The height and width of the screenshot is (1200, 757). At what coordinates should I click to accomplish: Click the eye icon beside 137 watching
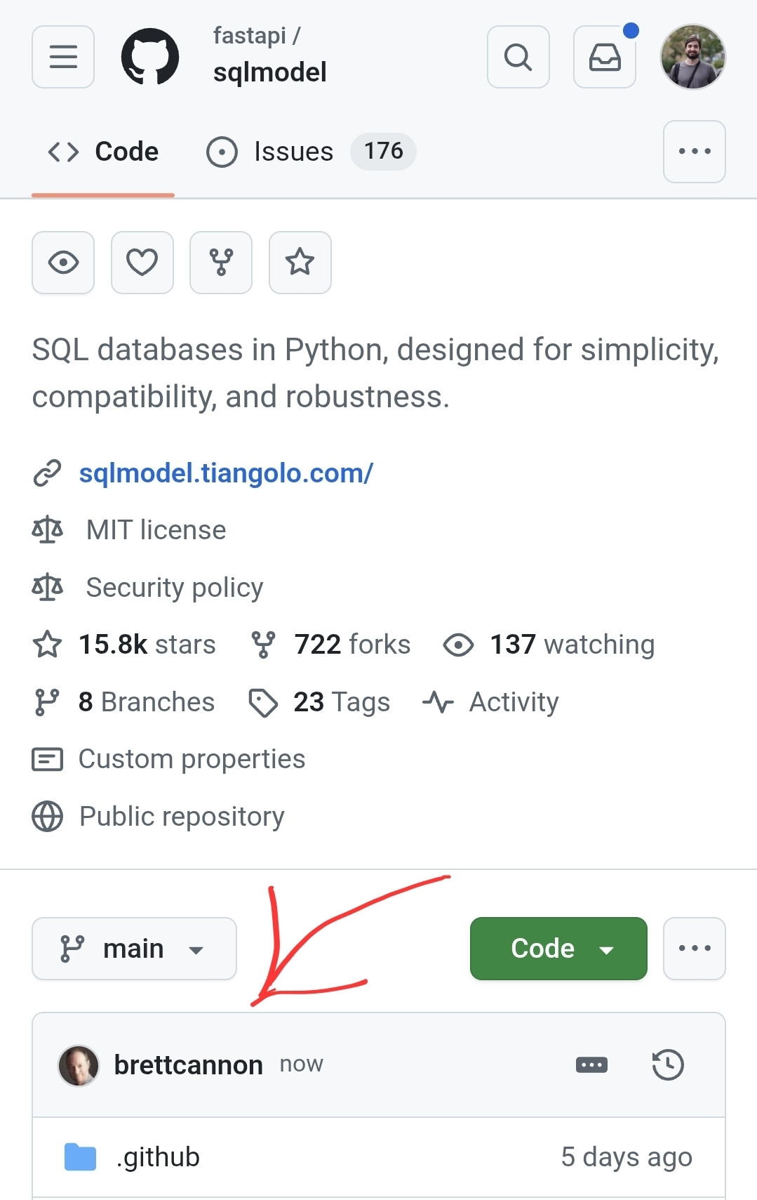click(459, 645)
